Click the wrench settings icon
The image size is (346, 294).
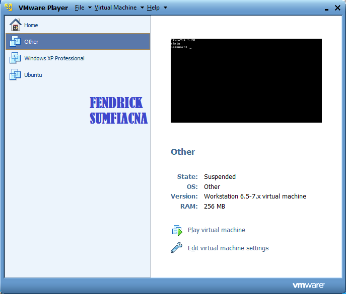point(176,248)
